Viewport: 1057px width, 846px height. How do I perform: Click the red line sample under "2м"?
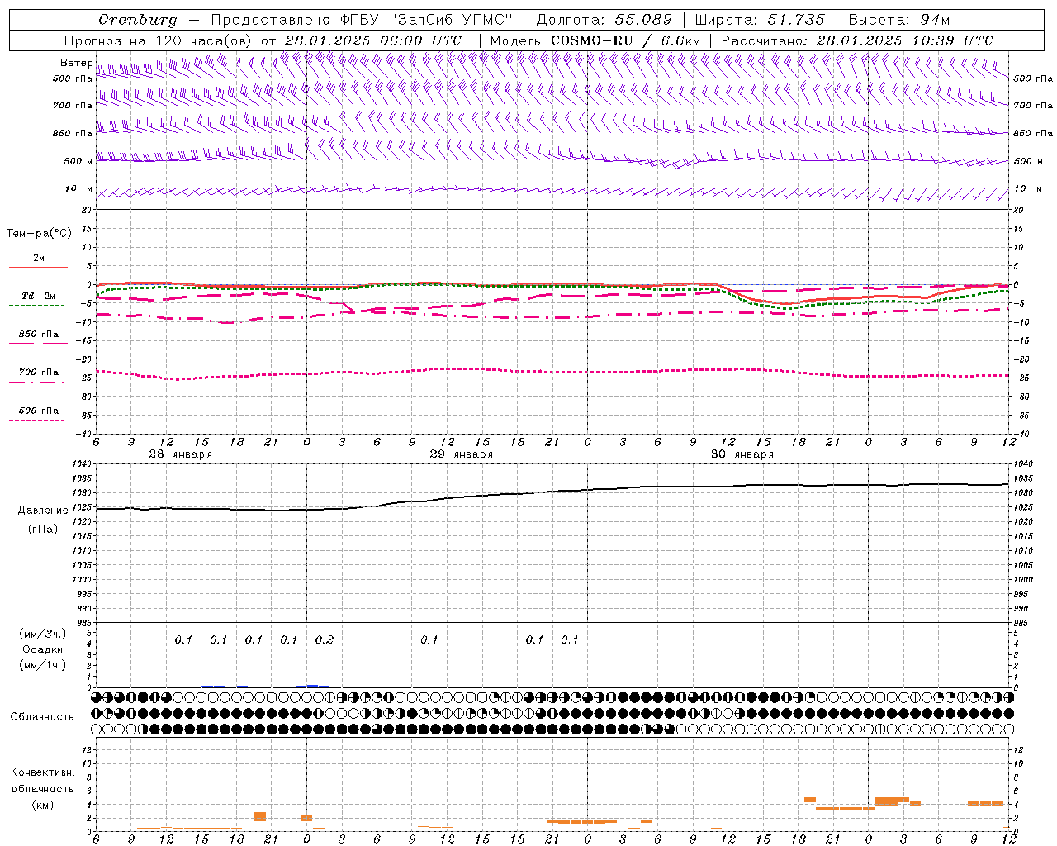point(38,267)
